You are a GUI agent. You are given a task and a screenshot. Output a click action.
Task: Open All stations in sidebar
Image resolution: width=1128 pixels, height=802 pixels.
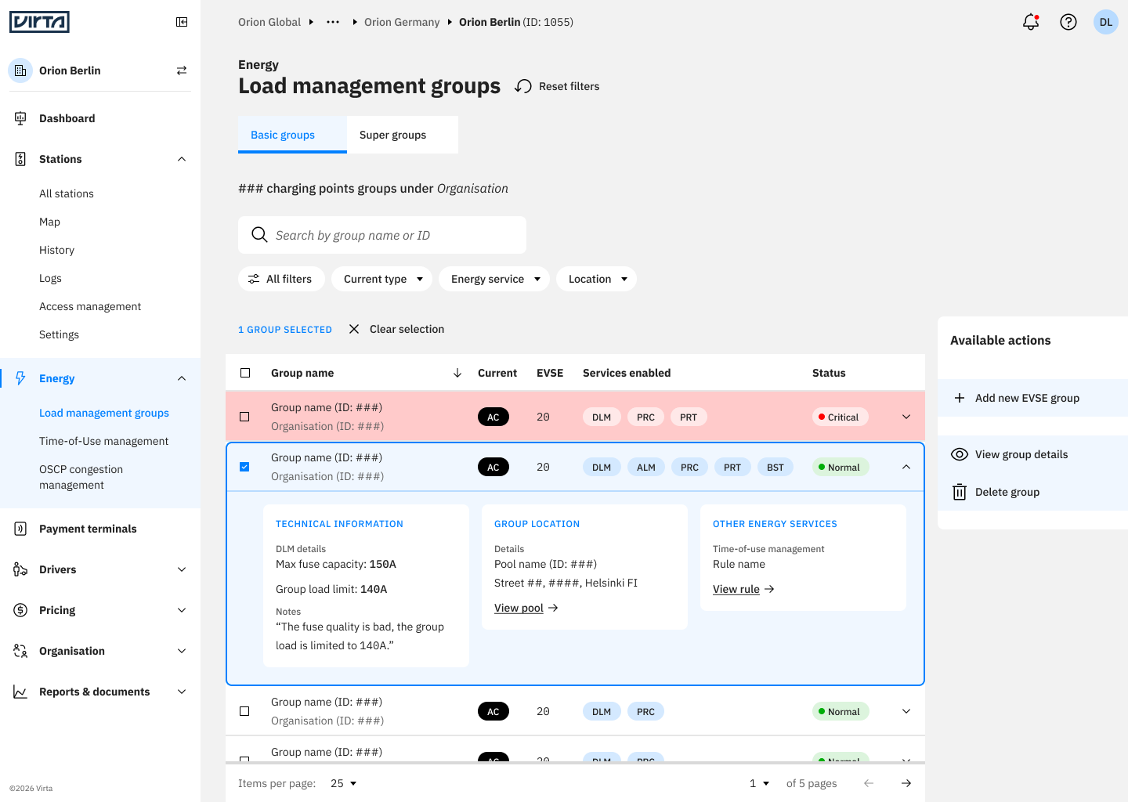click(67, 193)
